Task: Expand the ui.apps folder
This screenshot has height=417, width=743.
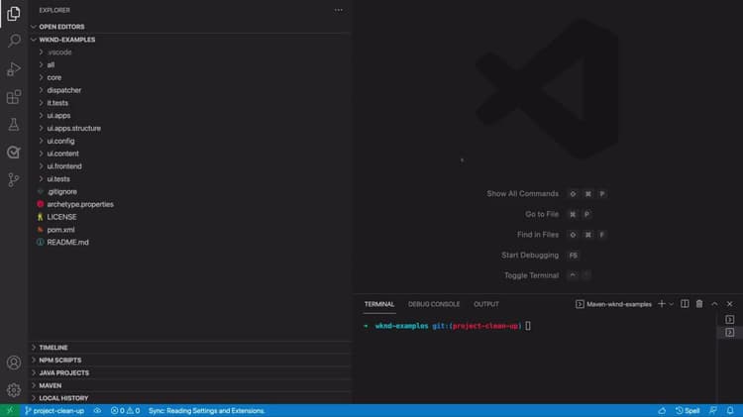Action: tap(189, 116)
